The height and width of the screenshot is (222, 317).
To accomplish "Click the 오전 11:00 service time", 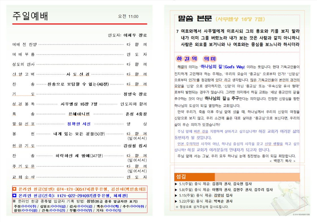I will tap(128, 17).
